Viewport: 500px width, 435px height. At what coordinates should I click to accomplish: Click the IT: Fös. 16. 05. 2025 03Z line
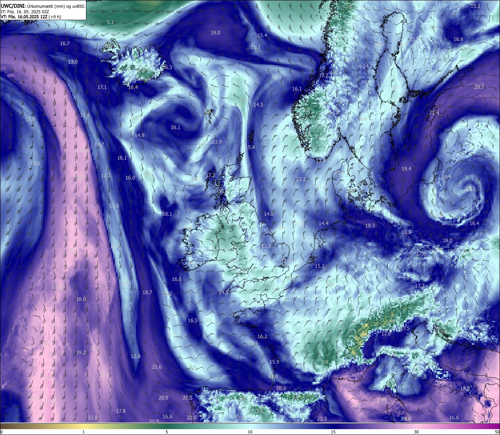point(25,12)
